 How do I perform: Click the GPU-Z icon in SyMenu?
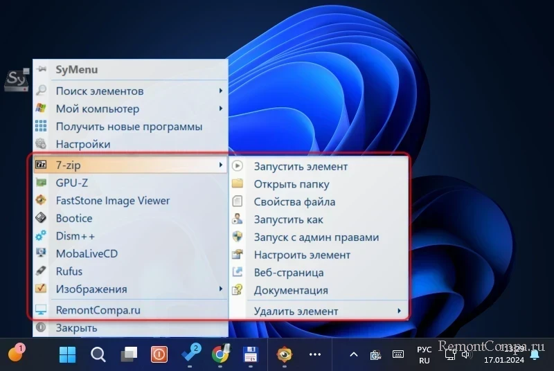41,183
